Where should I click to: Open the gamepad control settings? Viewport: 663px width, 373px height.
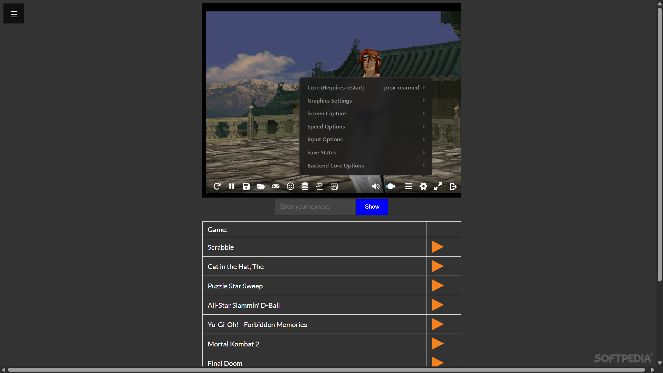[276, 186]
